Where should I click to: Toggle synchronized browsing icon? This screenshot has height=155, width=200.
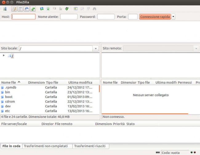coord(88,9)
